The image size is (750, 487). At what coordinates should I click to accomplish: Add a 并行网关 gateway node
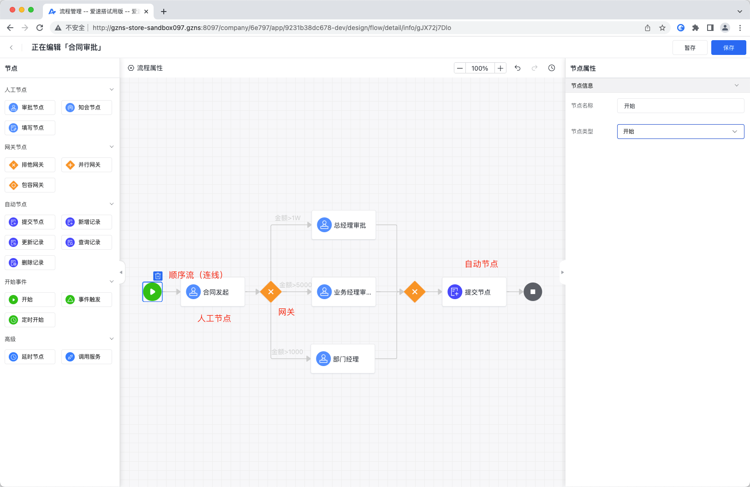click(x=86, y=164)
